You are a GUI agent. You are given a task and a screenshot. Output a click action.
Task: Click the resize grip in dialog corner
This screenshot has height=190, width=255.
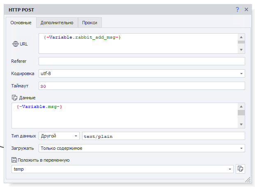click(x=248, y=179)
